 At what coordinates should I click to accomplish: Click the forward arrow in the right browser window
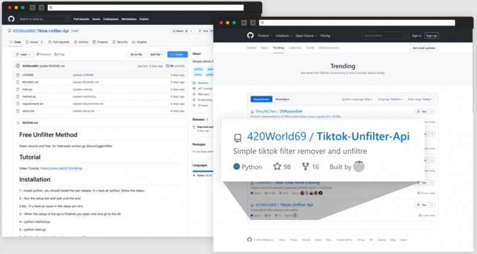tap(253, 23)
